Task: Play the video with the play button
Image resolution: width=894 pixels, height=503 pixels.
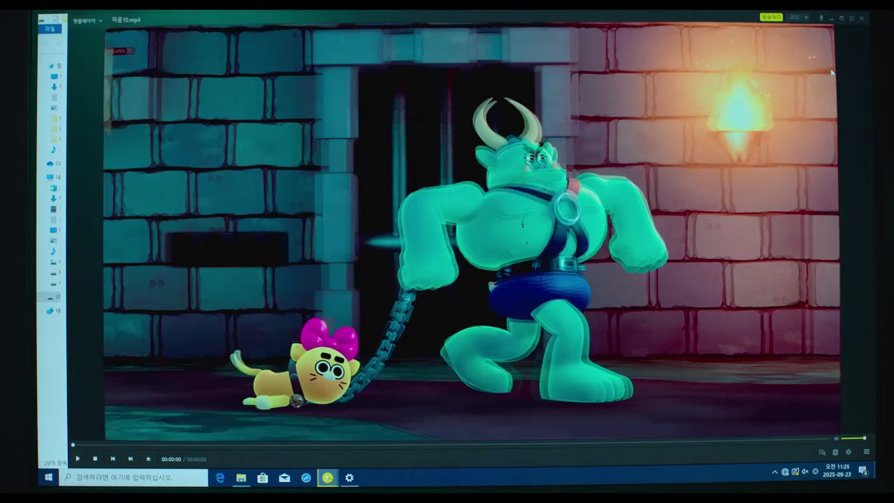Action: point(78,459)
